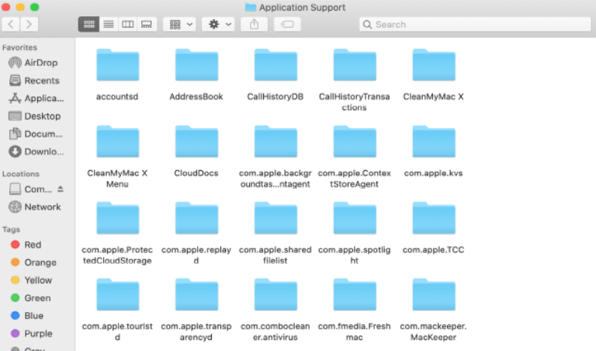Go back with the left arrow button
Viewport: 596px width, 351px height.
click(11, 24)
